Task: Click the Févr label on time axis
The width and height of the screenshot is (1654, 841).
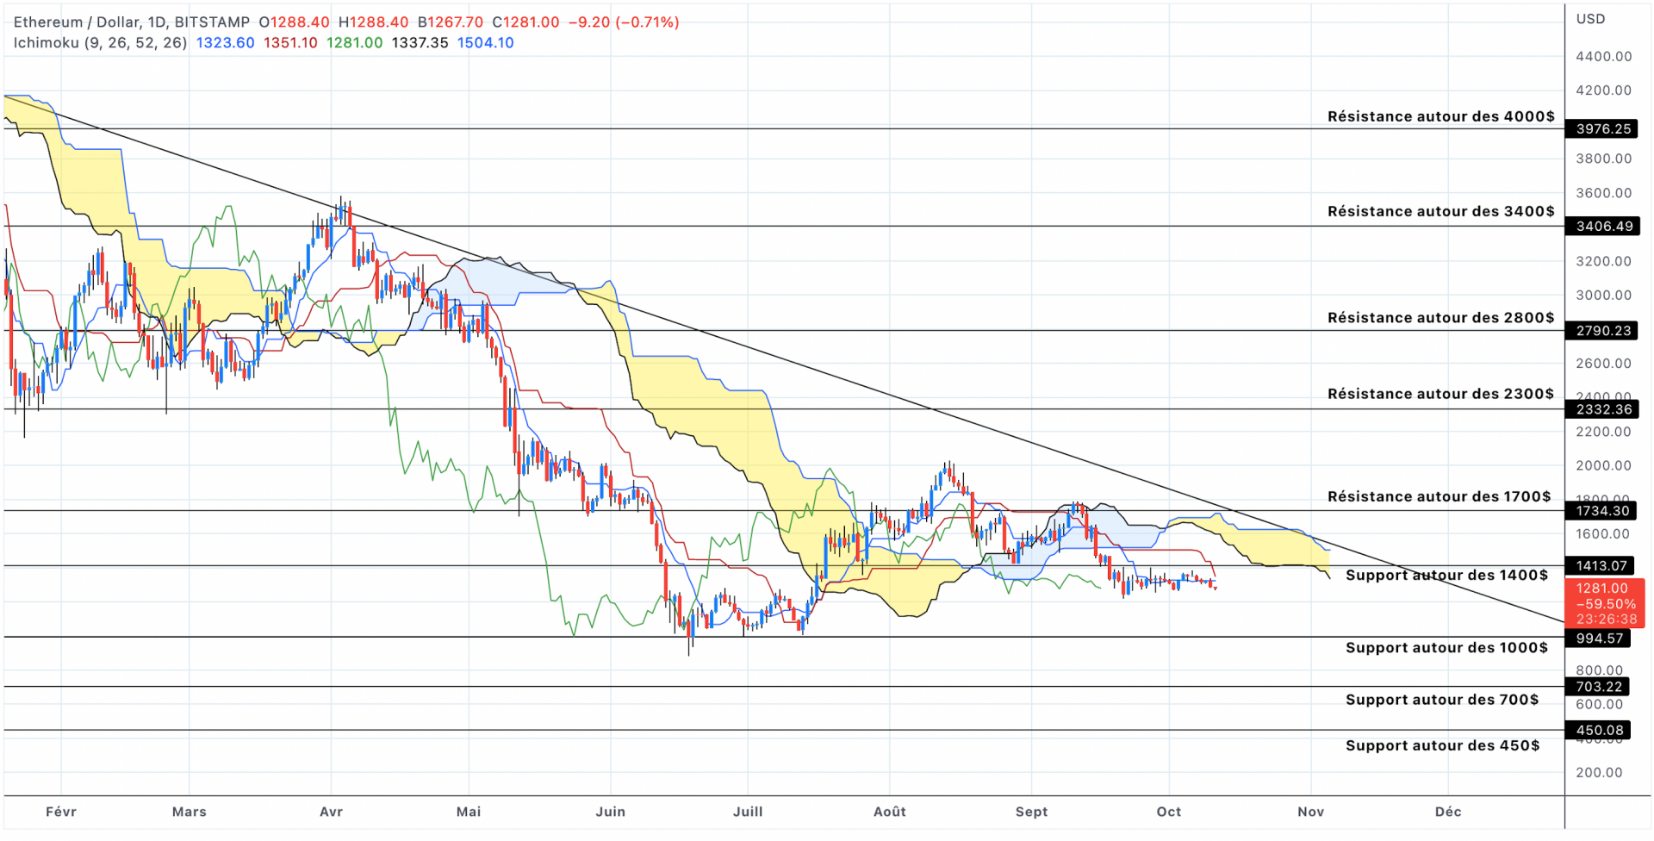Action: pyautogui.click(x=60, y=812)
